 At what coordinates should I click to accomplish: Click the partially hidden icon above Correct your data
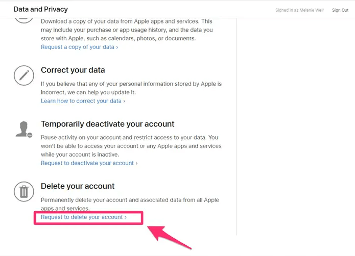pyautogui.click(x=24, y=20)
